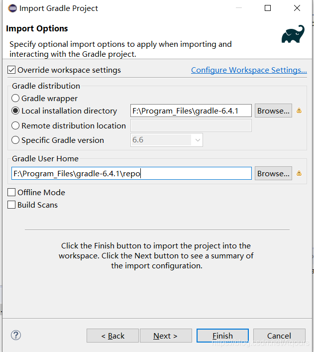
Task: Click the Eclipse icon in the title bar
Action: coord(12,8)
